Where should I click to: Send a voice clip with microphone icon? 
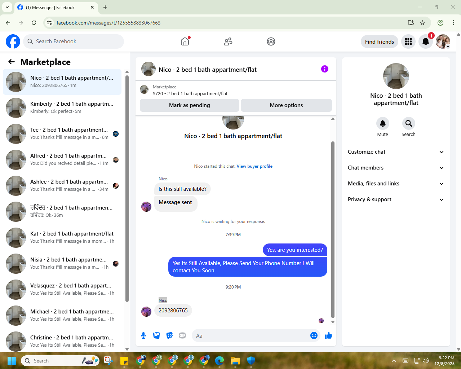point(143,335)
